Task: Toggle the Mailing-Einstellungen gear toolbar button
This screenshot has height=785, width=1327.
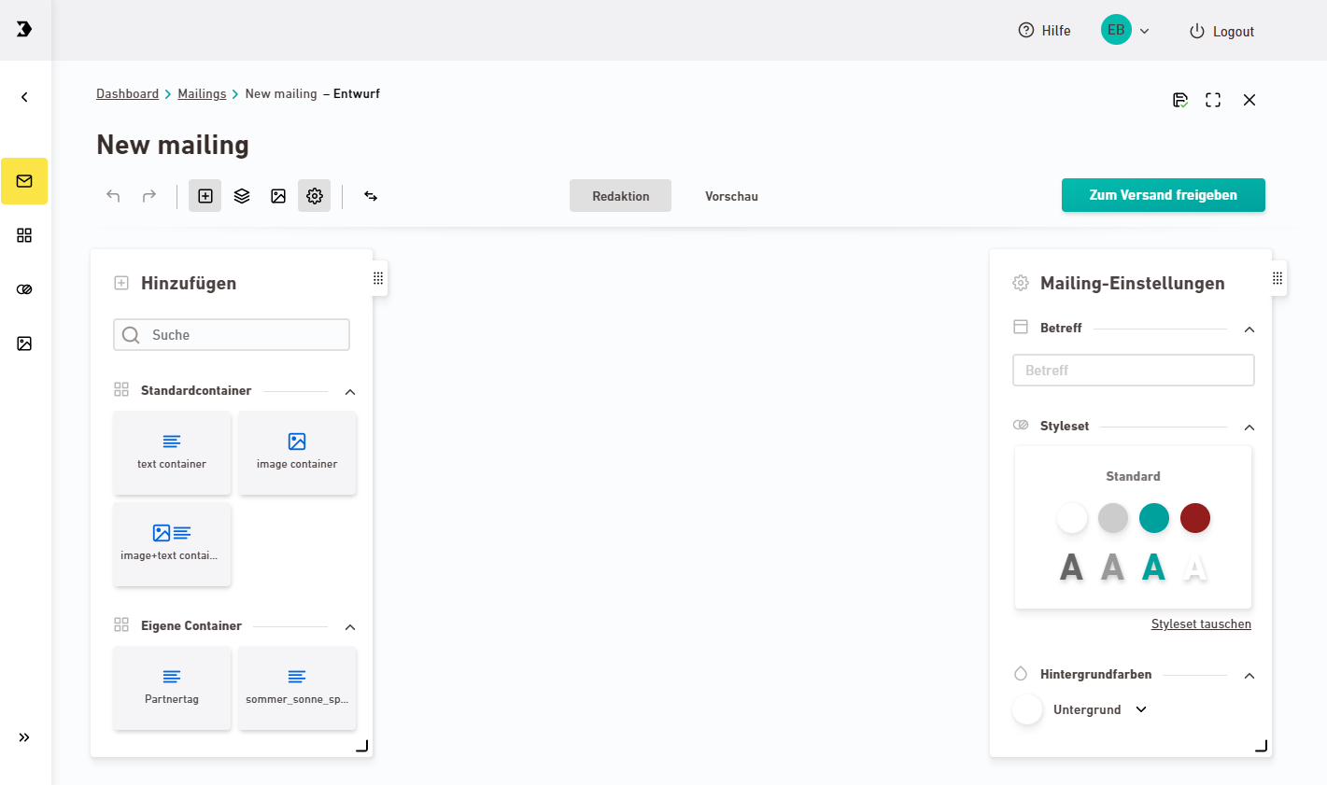Action: [315, 196]
